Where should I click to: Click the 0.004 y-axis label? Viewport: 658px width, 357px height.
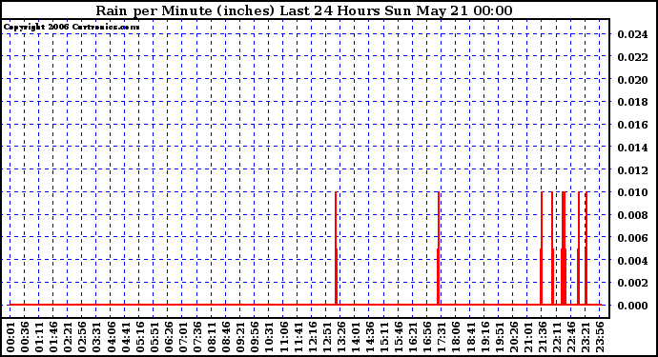coord(632,261)
